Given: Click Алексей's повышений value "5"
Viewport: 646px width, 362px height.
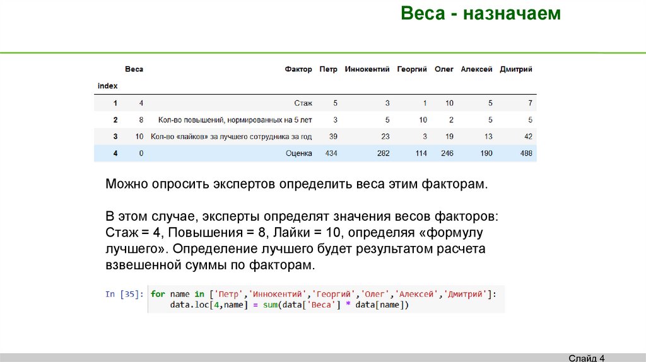Looking at the screenshot, I should 490,120.
